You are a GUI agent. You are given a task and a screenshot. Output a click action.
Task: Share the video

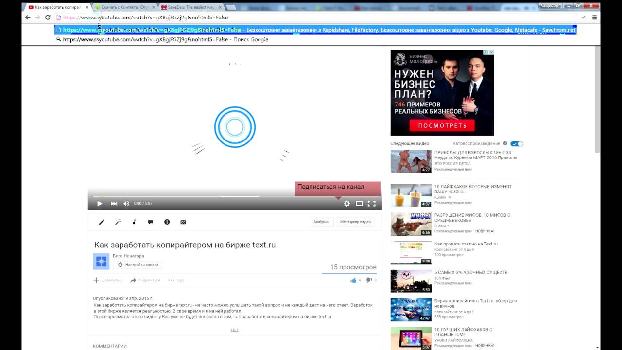tap(145, 280)
